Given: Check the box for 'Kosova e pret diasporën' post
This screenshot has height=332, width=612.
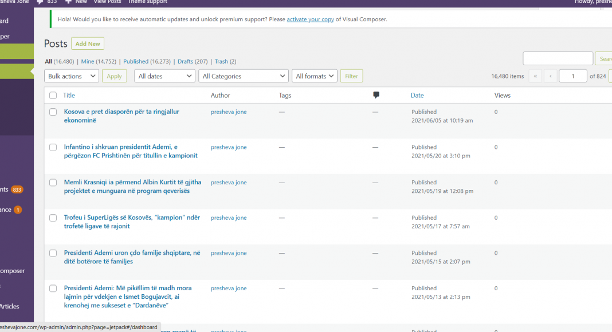Looking at the screenshot, I should pos(53,112).
